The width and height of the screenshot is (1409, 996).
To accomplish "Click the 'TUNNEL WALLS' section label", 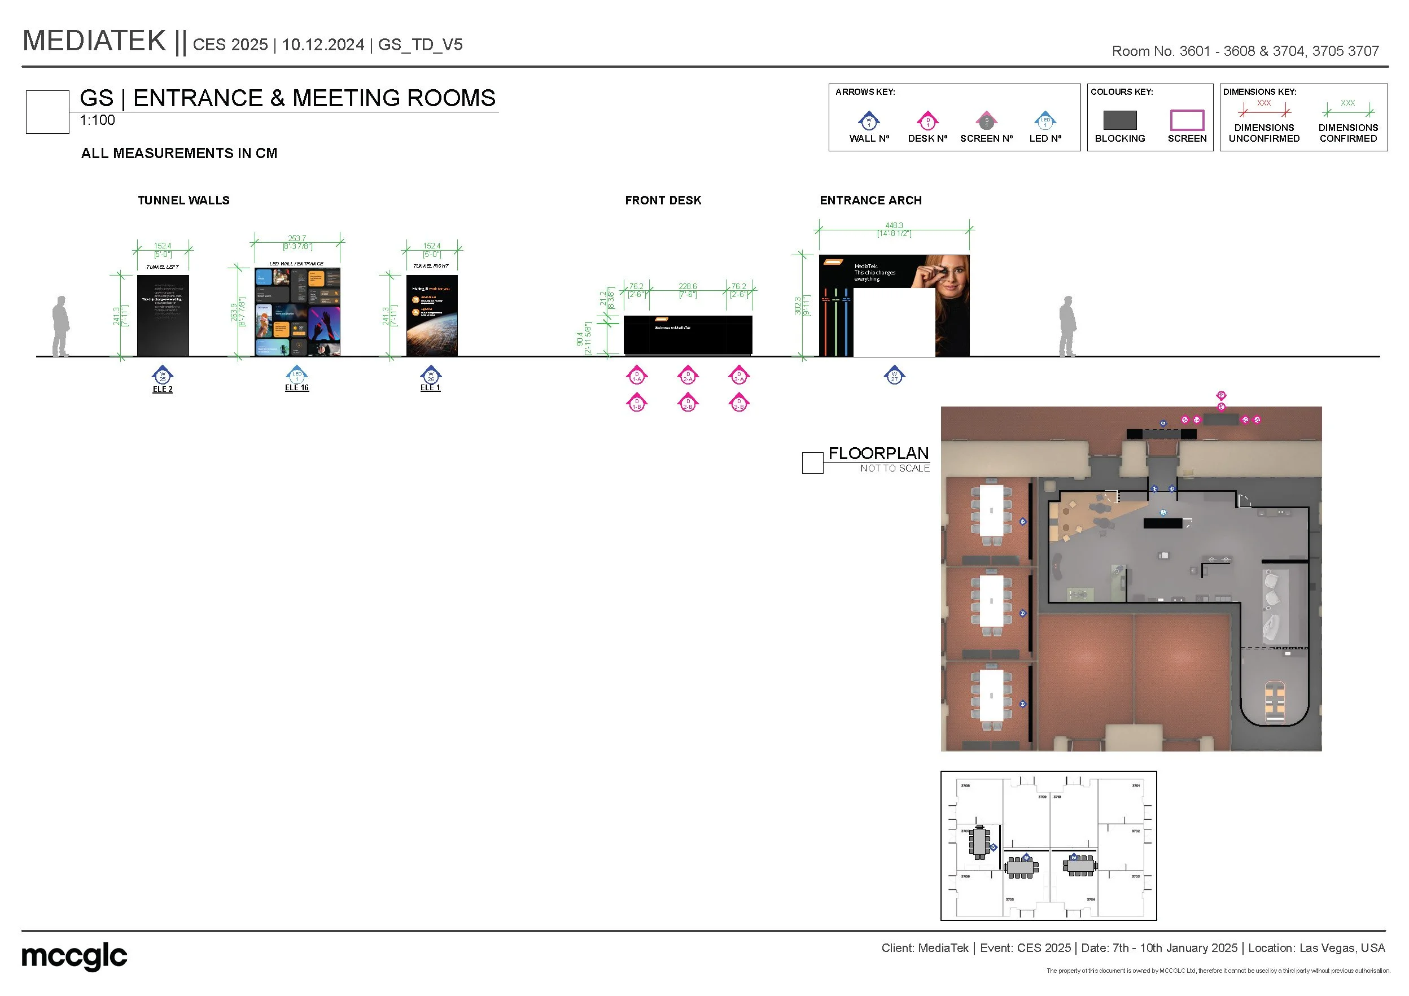I will tap(183, 200).
